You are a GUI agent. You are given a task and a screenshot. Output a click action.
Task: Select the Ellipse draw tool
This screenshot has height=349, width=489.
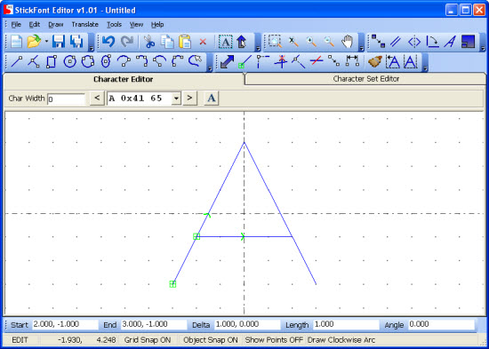coord(106,61)
